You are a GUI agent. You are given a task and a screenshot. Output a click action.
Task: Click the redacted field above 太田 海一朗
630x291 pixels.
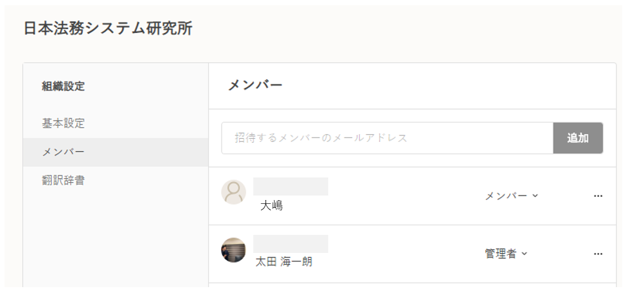(x=290, y=244)
